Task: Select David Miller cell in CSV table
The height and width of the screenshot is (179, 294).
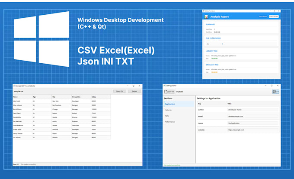Action: pos(22,117)
